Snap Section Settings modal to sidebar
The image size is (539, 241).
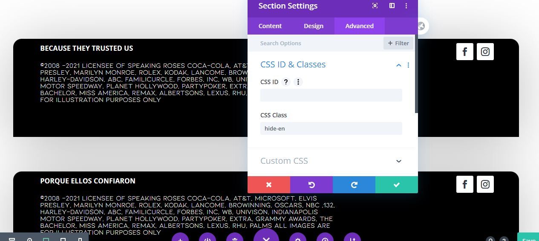(392, 6)
